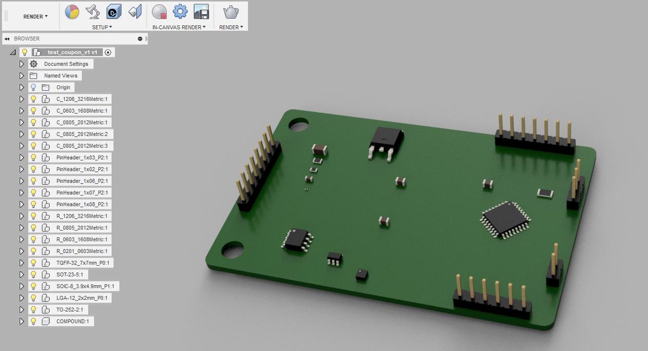
Task: Click root component icon of test_coupon_v1
Action: pos(37,52)
